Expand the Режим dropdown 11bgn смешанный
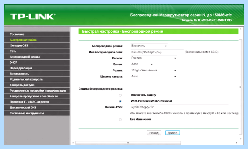The width and height of the screenshot is (248, 149). tap(154, 70)
